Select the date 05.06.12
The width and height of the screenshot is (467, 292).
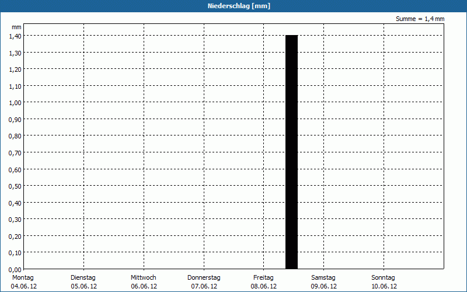click(84, 286)
